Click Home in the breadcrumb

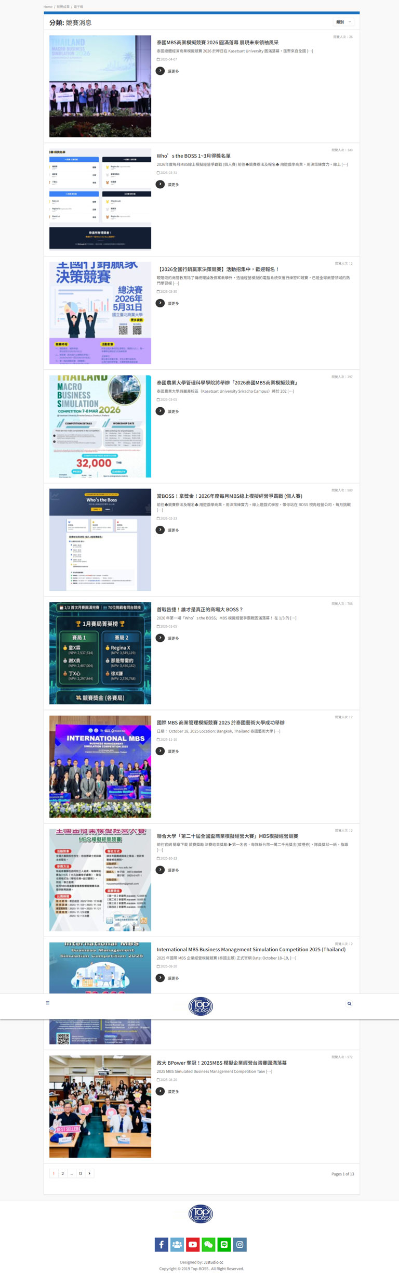tap(48, 7)
